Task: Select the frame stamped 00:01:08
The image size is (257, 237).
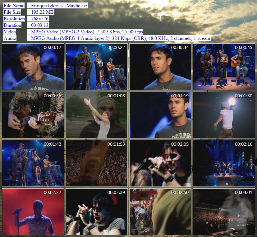Action: pos(97,115)
